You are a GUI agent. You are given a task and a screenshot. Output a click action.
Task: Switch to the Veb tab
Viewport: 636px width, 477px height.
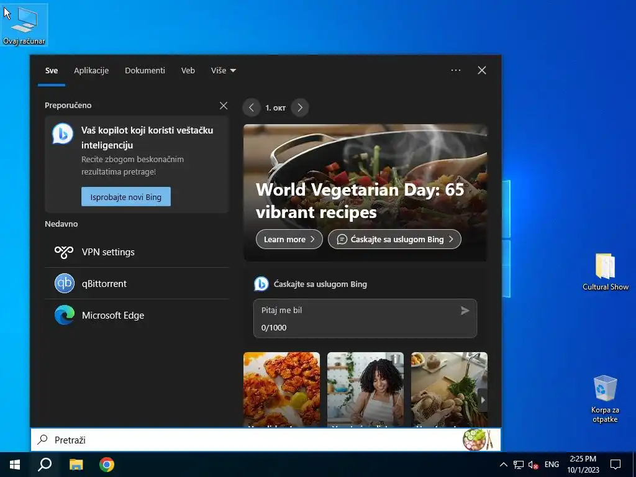pos(188,71)
